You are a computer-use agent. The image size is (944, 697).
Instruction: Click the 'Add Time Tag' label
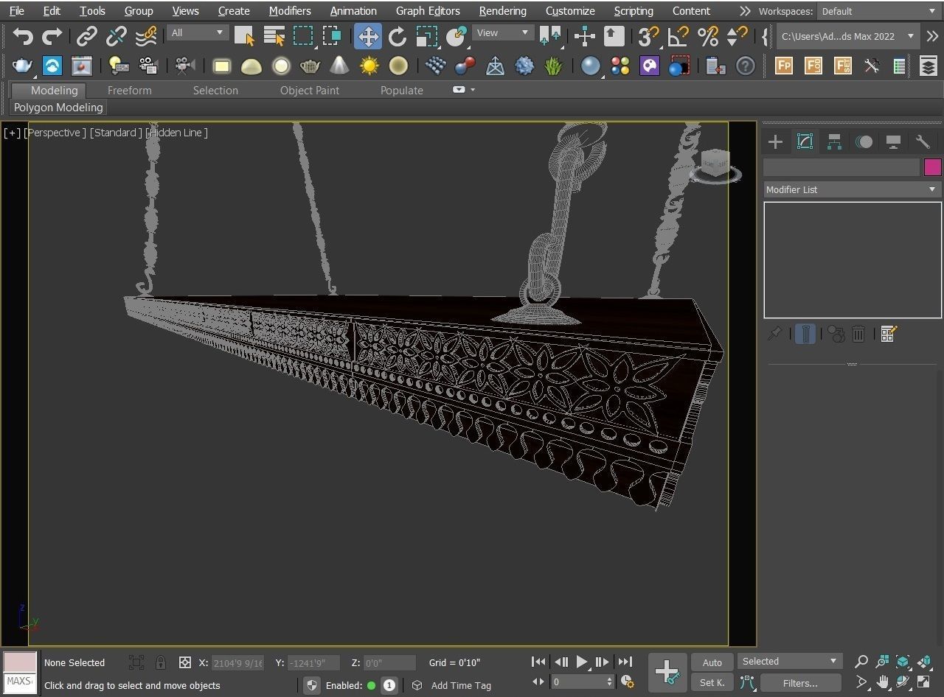pyautogui.click(x=461, y=685)
